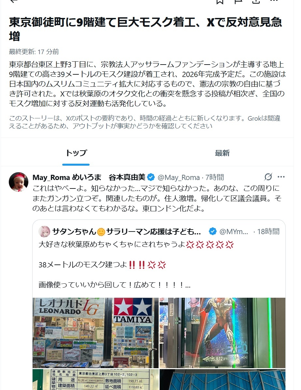This screenshot has width=301, height=390.
Task: Open the Grok explain icon on May_Roma's post
Action: (268, 177)
